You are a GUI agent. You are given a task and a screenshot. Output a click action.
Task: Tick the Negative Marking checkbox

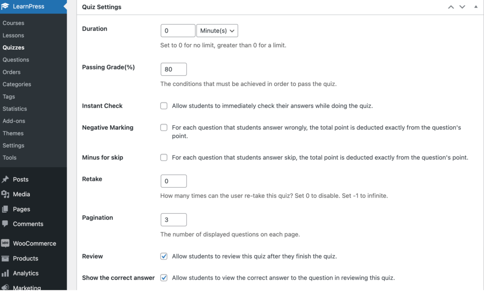tap(164, 128)
